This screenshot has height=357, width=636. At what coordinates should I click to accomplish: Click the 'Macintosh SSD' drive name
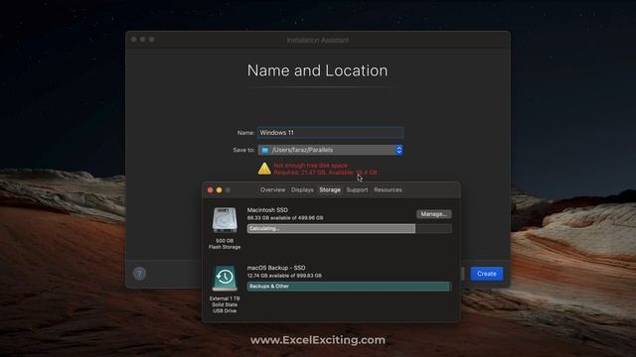tap(267, 210)
